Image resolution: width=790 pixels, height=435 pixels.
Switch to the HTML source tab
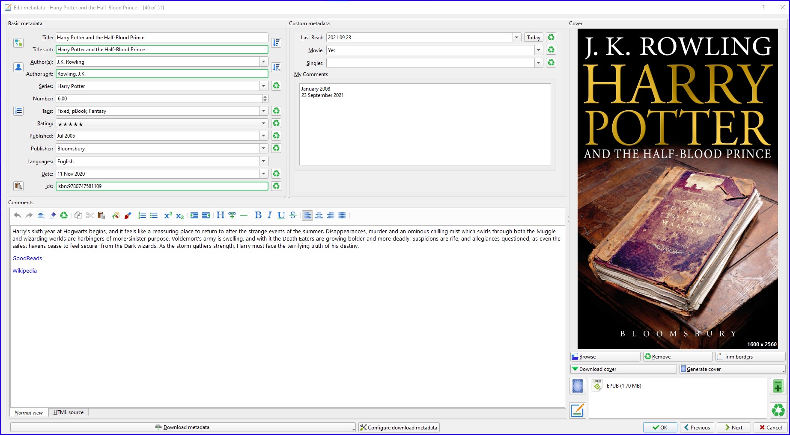[69, 412]
